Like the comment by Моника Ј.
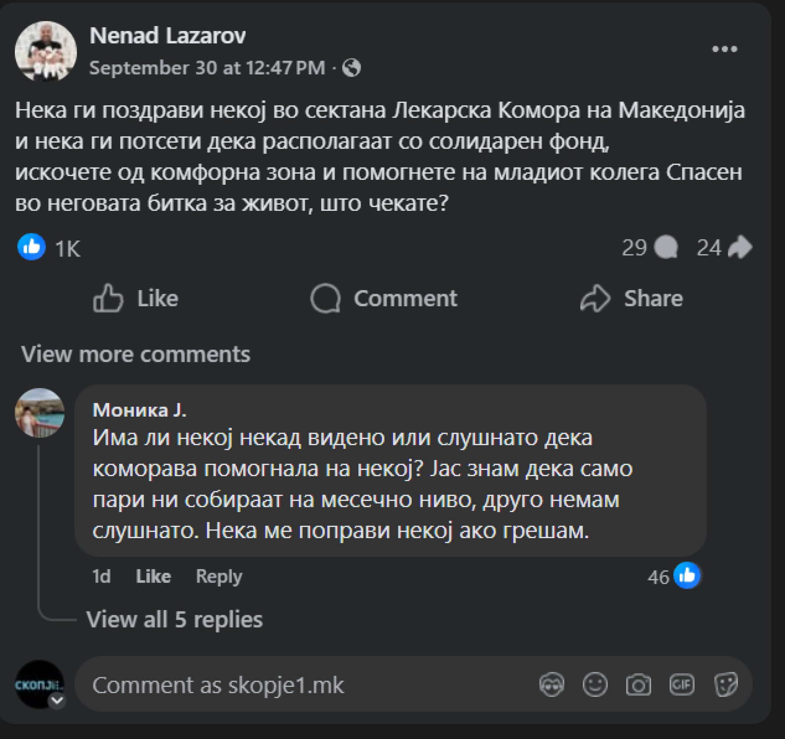This screenshot has height=739, width=785. [153, 576]
